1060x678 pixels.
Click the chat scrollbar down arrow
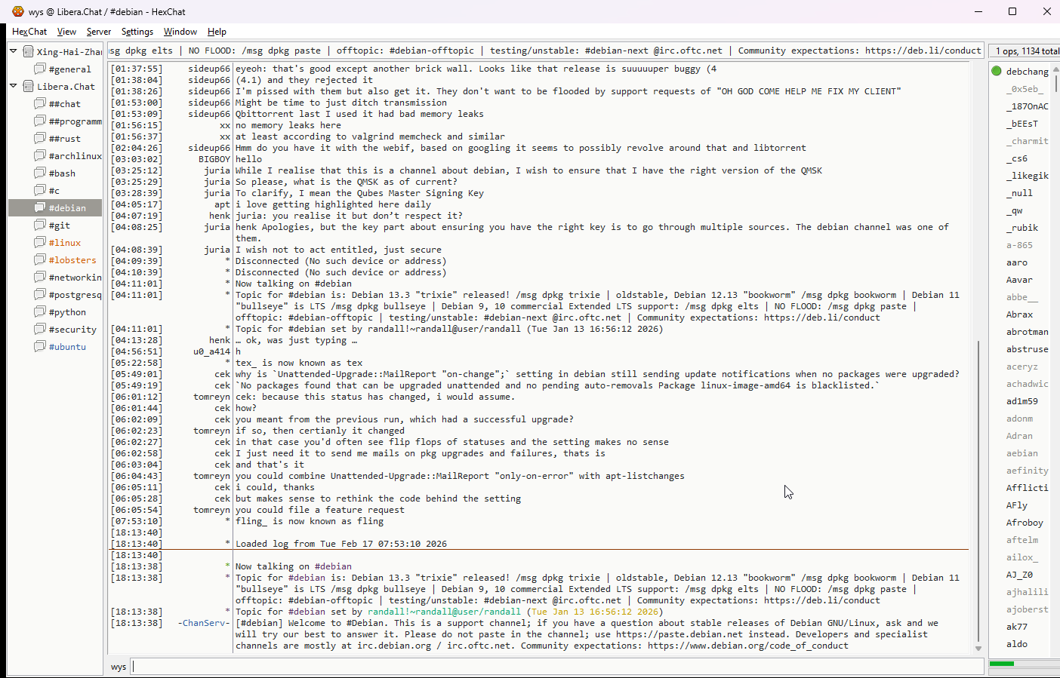tap(978, 649)
